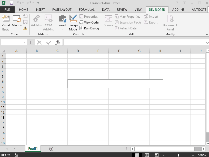Click View Code in Controls group
Viewport: 209px width, 157px height.
[x=89, y=23]
